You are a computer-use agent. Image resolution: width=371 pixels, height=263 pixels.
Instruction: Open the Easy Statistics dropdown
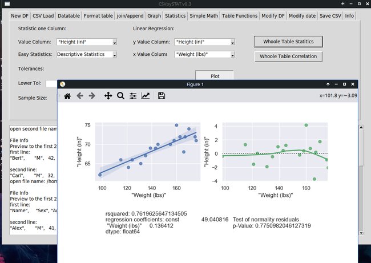[115, 55]
